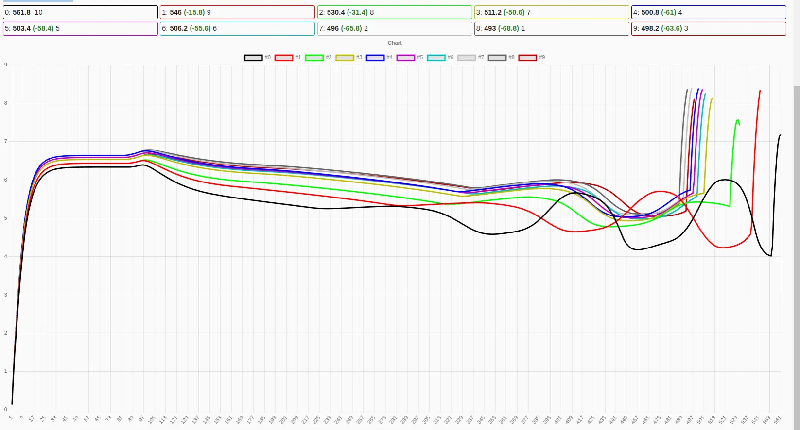This screenshot has width=800, height=430.
Task: Click the "Chart" title above the legend
Action: tap(395, 43)
